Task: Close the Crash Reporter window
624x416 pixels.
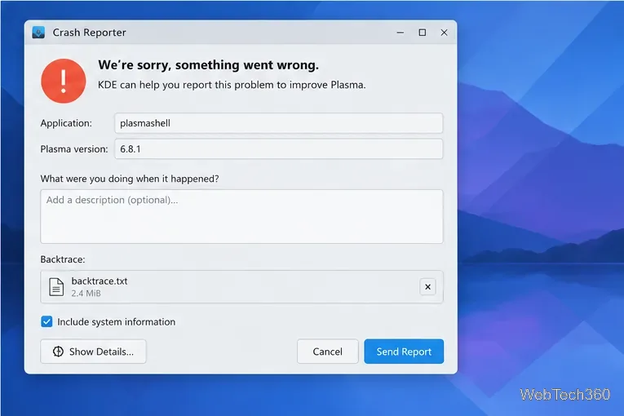Action: [444, 33]
